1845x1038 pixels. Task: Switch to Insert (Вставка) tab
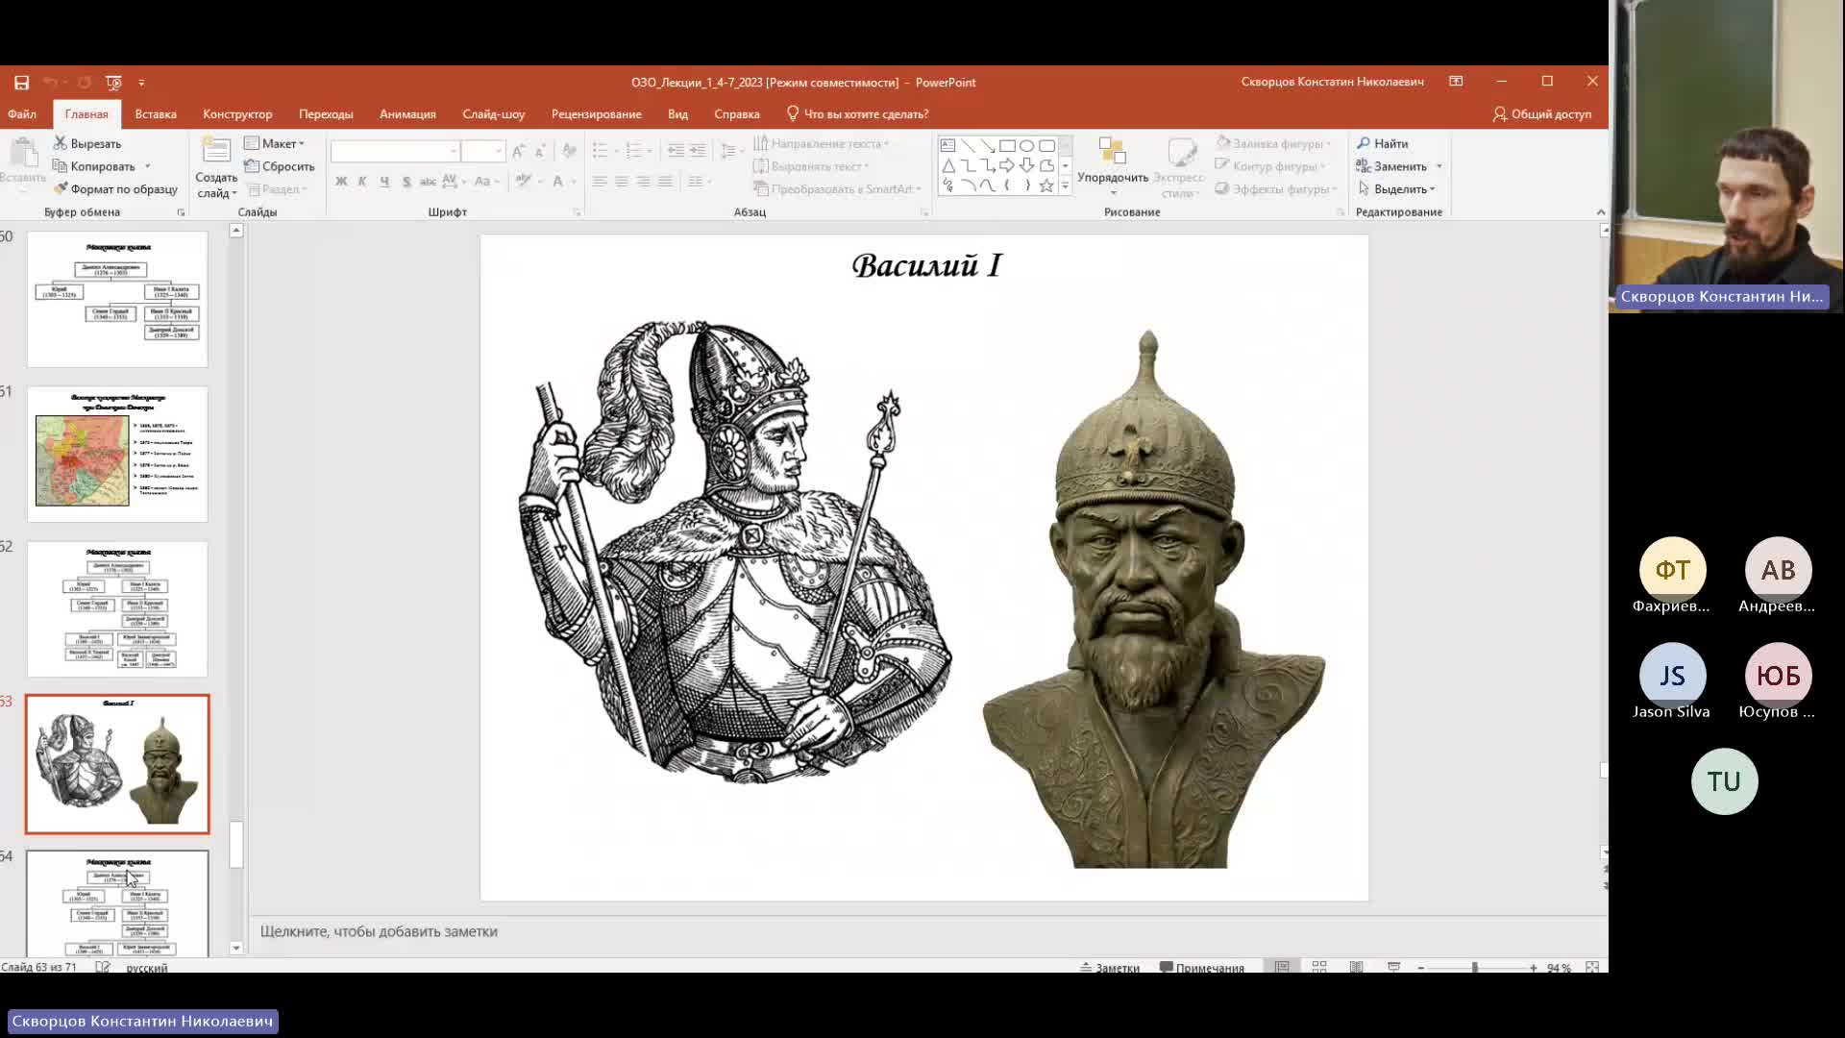(x=156, y=113)
